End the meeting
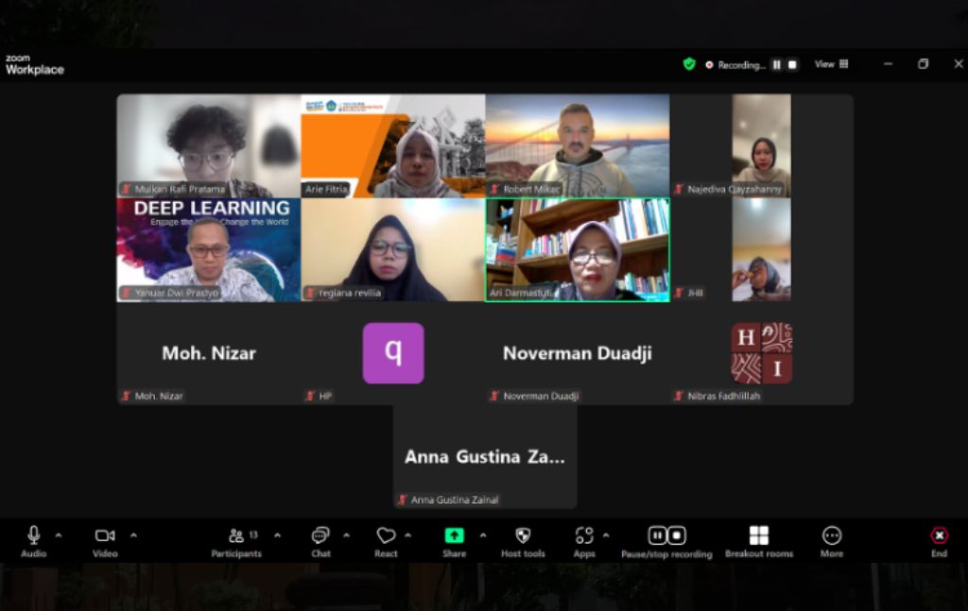This screenshot has width=968, height=611. click(939, 541)
